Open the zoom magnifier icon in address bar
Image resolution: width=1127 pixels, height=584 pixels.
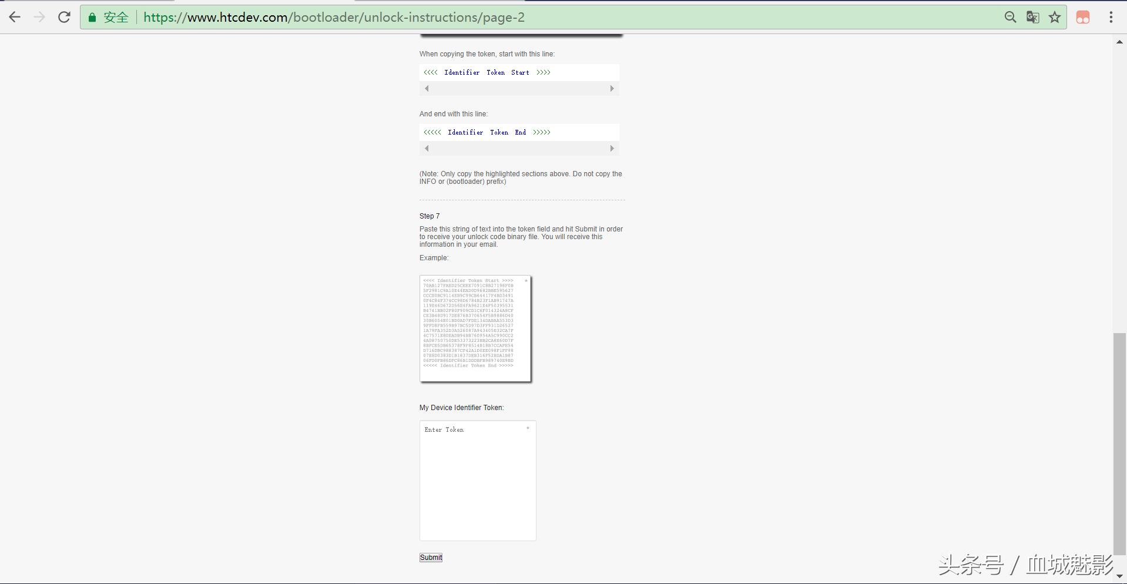click(1010, 17)
